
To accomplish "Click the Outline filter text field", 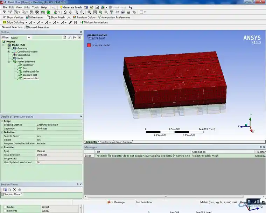I will tap(47, 38).
